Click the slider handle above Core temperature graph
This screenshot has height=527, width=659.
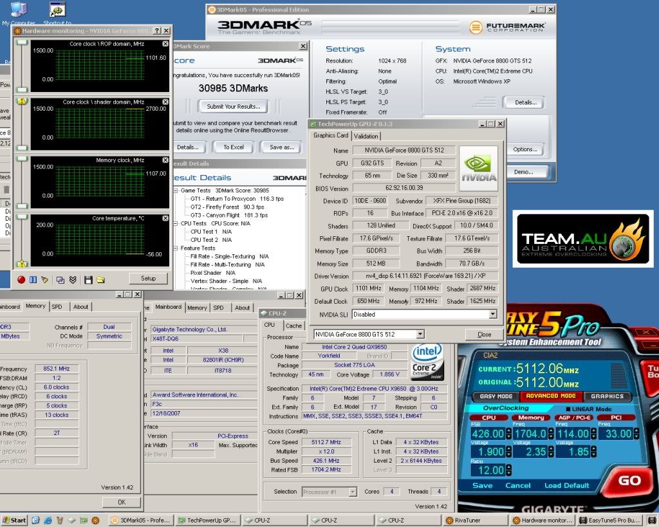22,217
